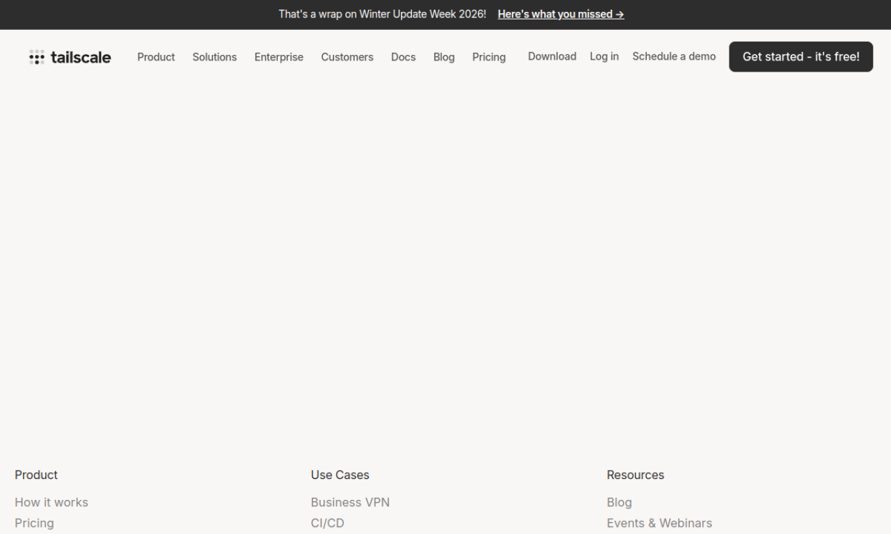Click the Get started button
This screenshot has height=534, width=891.
tap(801, 56)
